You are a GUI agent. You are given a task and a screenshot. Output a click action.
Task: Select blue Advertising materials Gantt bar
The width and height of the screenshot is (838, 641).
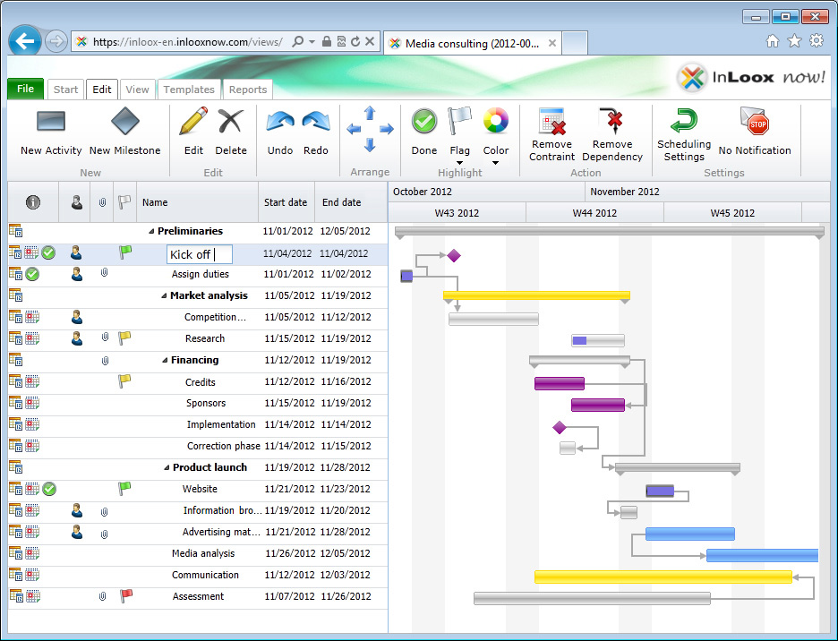coord(690,534)
